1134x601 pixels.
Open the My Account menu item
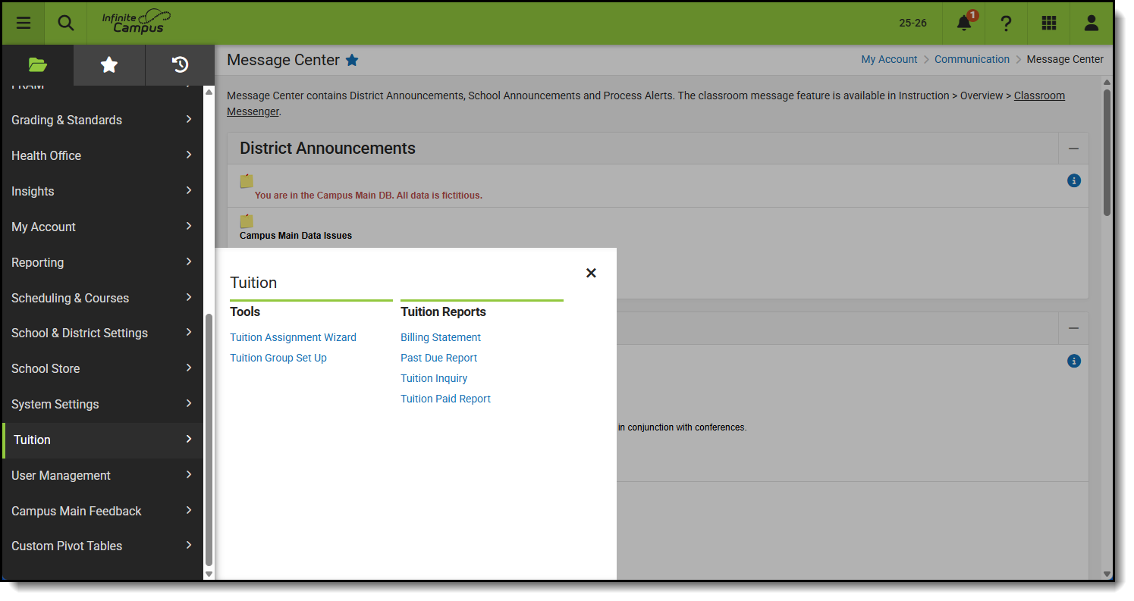click(102, 227)
